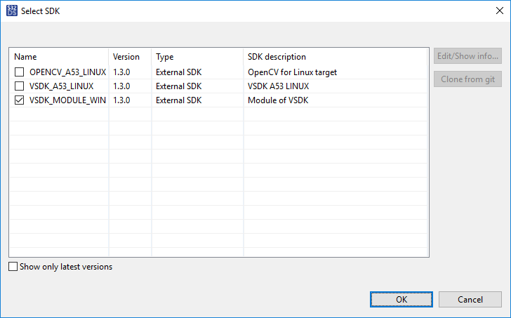
Task: Check the VSDK_A53_LINUX SDK box
Action: coord(19,86)
